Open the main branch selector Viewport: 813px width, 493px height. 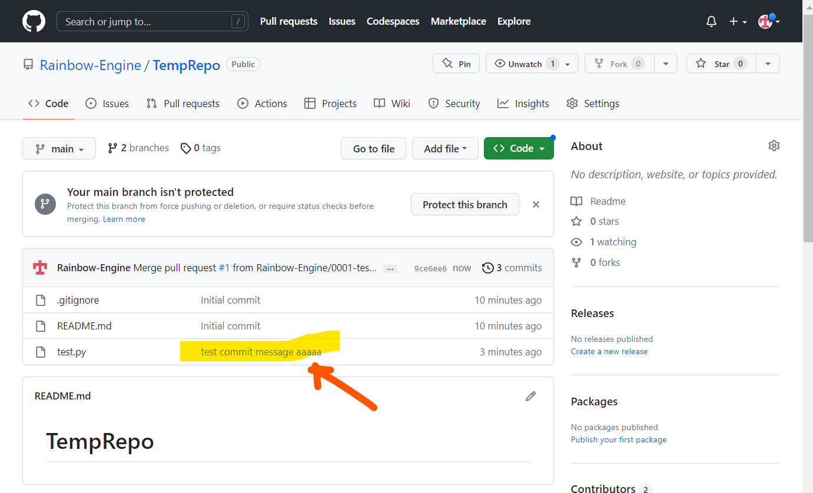[x=59, y=149]
